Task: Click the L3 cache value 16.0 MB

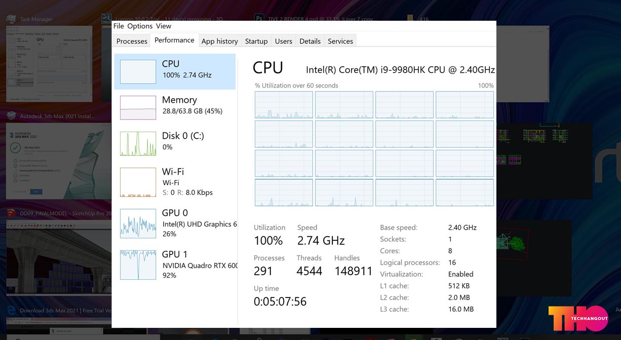Action: tap(461, 309)
